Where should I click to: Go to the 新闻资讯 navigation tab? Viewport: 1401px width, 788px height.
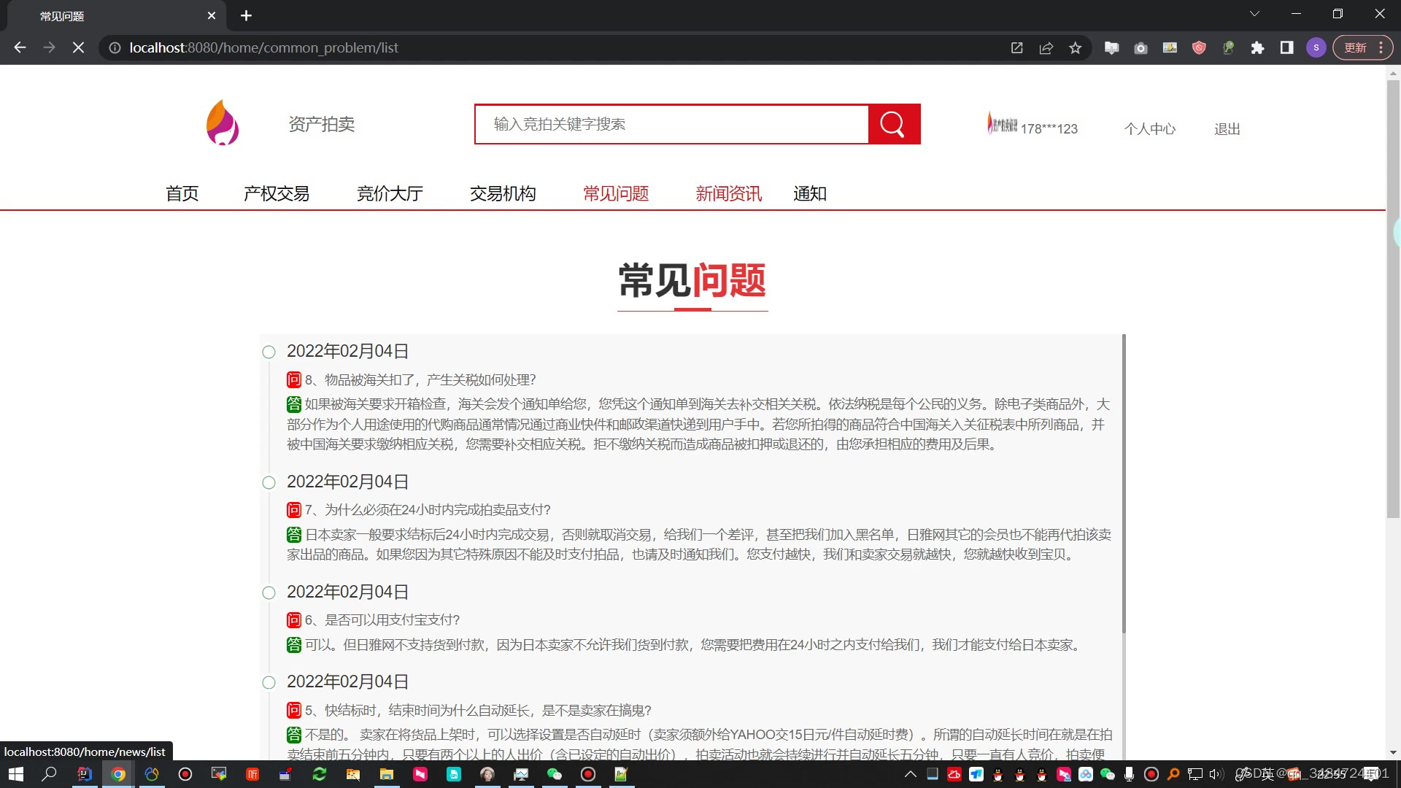click(728, 193)
